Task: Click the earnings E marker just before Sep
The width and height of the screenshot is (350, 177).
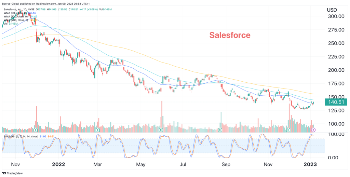Action: coord(220,130)
